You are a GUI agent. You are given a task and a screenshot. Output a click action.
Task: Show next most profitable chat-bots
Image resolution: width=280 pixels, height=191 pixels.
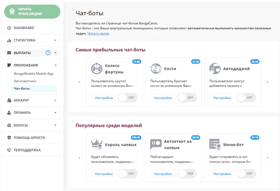267,82
